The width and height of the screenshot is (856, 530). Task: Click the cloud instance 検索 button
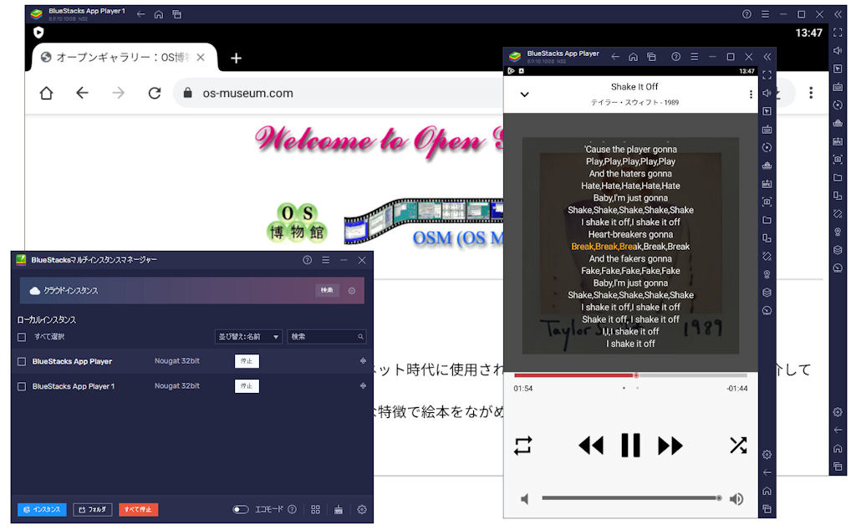coord(327,290)
